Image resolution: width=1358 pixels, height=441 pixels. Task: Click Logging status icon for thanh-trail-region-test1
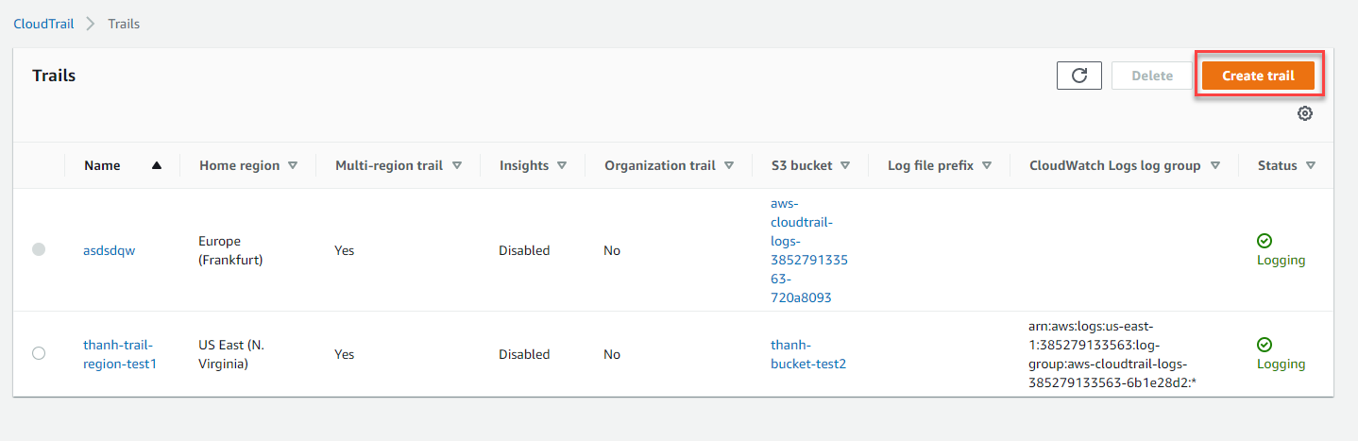pos(1265,345)
